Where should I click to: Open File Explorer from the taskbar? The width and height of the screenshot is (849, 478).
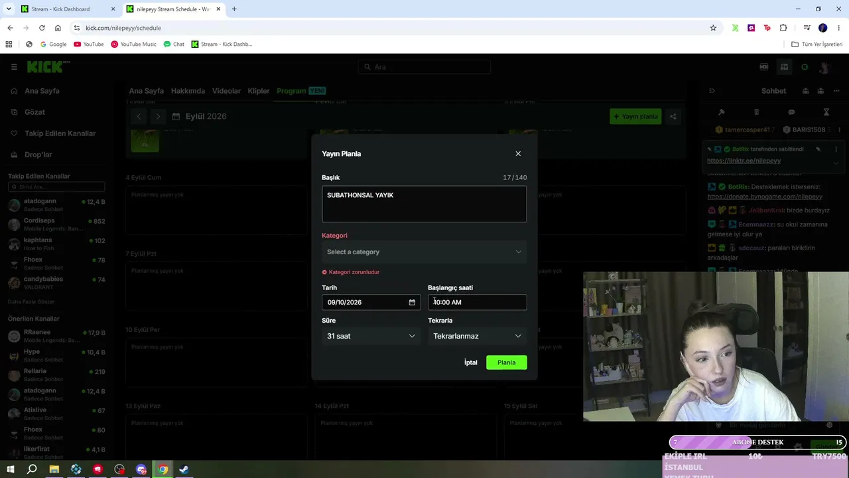click(54, 469)
